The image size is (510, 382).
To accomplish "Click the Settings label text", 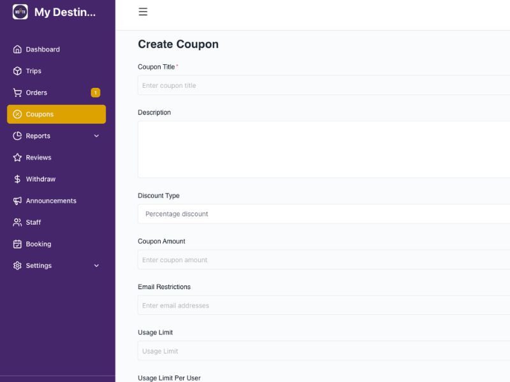I will (39, 265).
